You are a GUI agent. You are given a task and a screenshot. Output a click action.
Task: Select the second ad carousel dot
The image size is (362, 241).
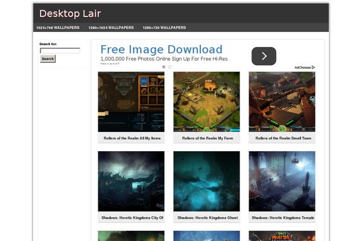point(170,67)
